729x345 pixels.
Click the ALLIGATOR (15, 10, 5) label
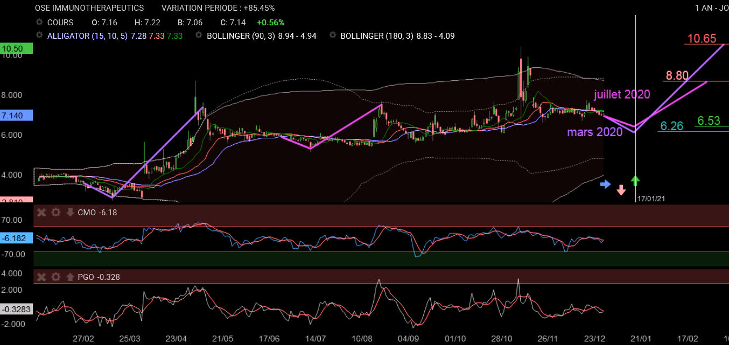[88, 36]
